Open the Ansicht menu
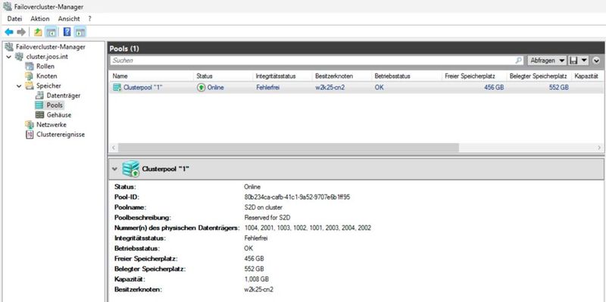Screen dimensions: 606x302 [x=69, y=18]
